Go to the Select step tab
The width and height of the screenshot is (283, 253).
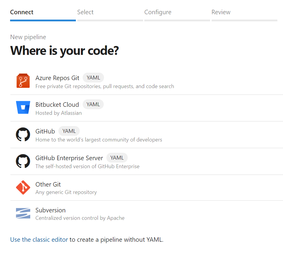point(85,12)
